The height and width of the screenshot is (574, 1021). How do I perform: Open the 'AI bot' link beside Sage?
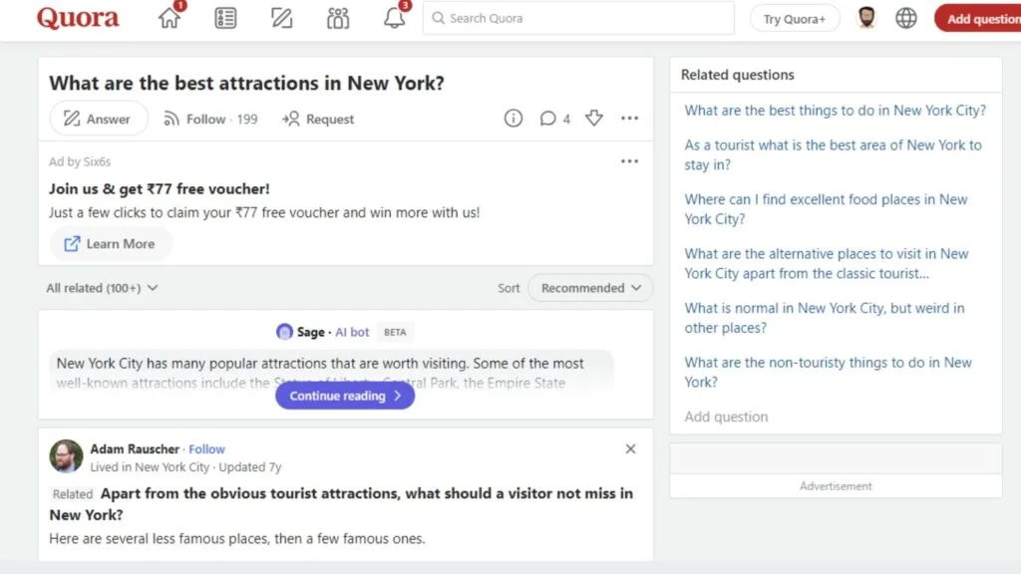point(352,332)
